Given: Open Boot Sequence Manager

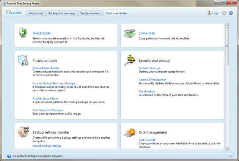Looking at the screenshot, I should point(47,110).
